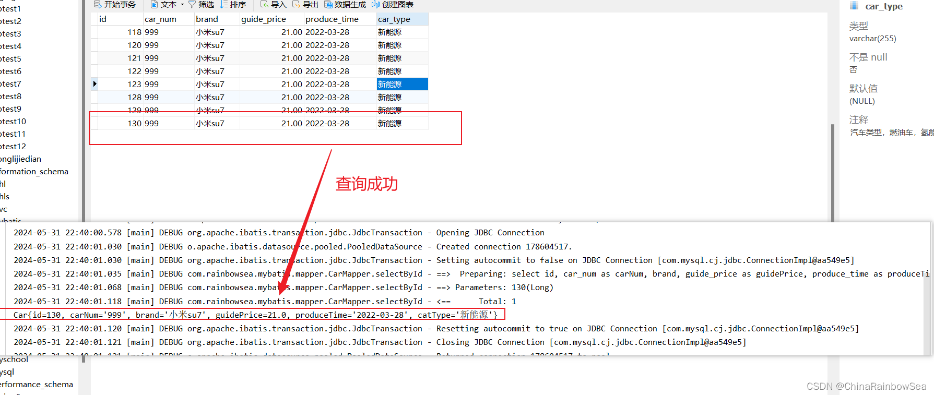Image resolution: width=934 pixels, height=395 pixels.
Task: Click the 'Resetting autocommit to true' log line
Action: point(436,329)
